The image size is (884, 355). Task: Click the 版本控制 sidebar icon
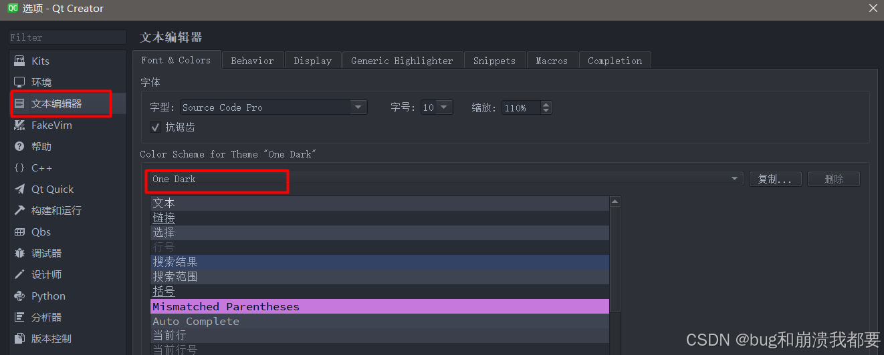(19, 338)
